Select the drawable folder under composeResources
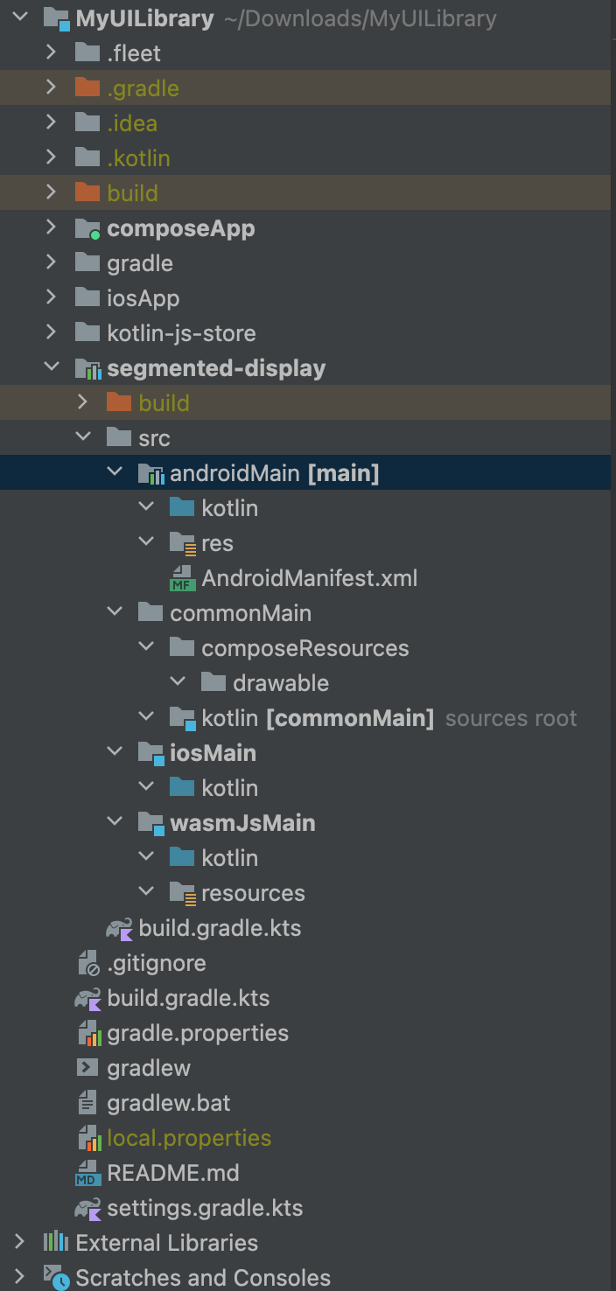Viewport: 616px width, 1291px height. 280,683
